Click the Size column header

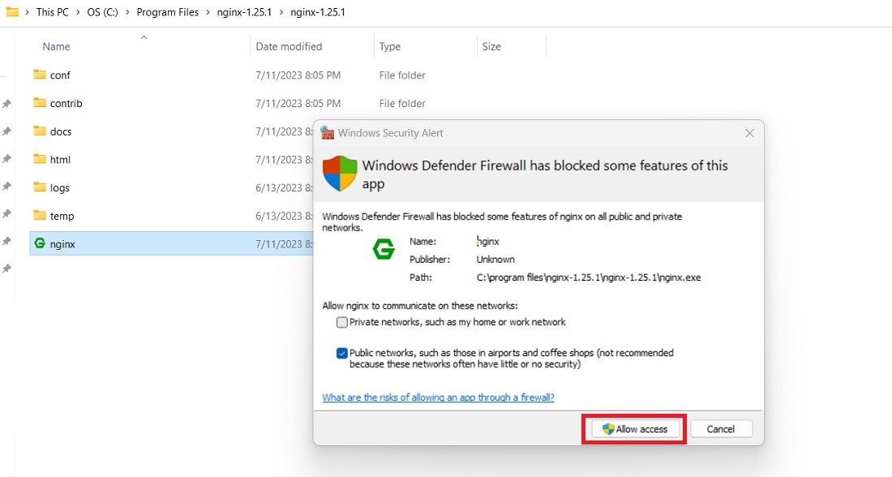tap(491, 46)
